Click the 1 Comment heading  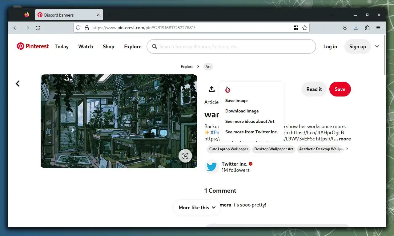click(x=220, y=191)
